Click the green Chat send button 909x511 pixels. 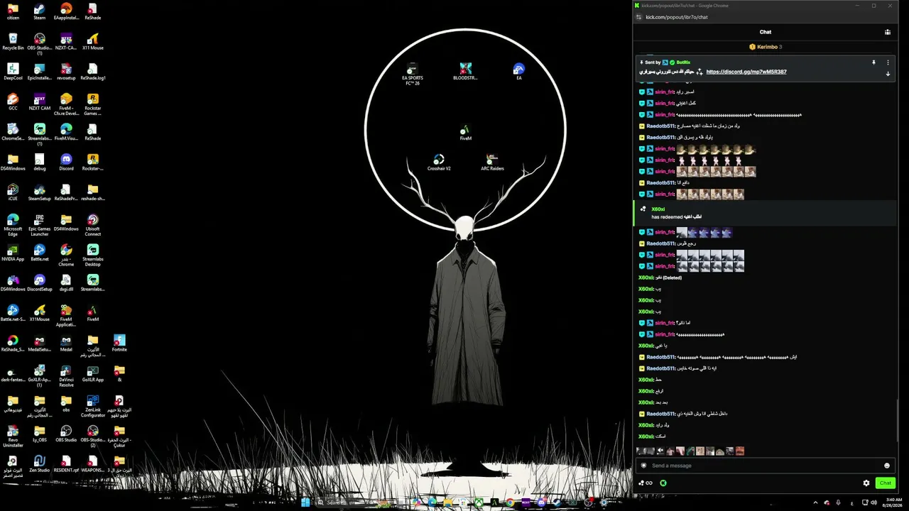click(x=885, y=483)
